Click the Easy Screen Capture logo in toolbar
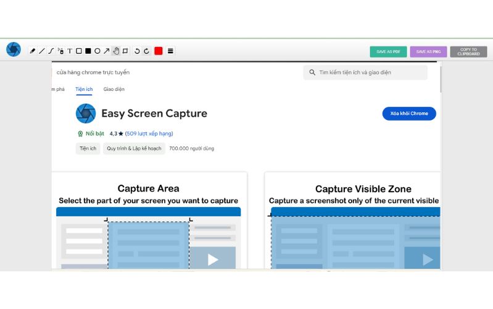This screenshot has height=309, width=493. point(14,49)
